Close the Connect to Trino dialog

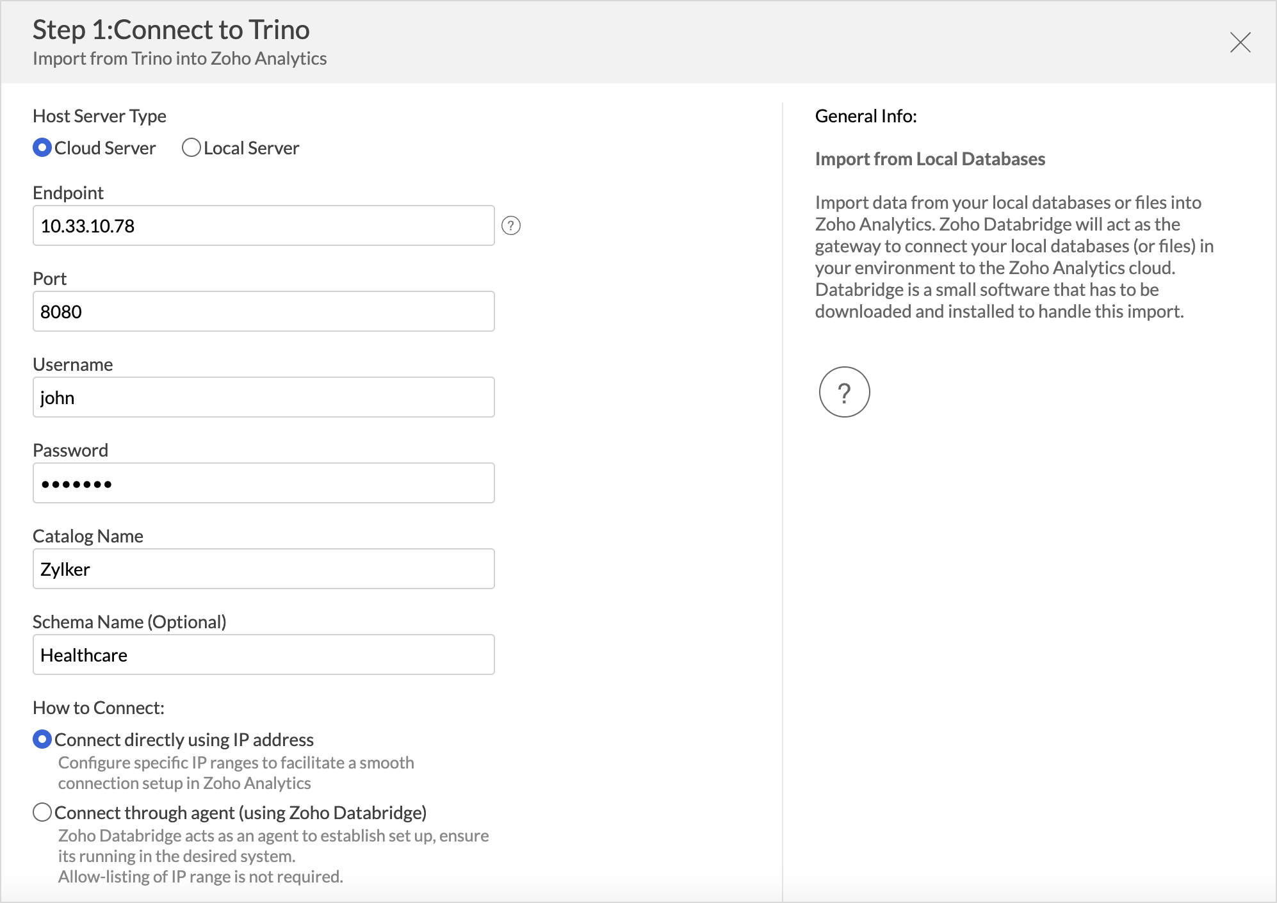[x=1240, y=43]
